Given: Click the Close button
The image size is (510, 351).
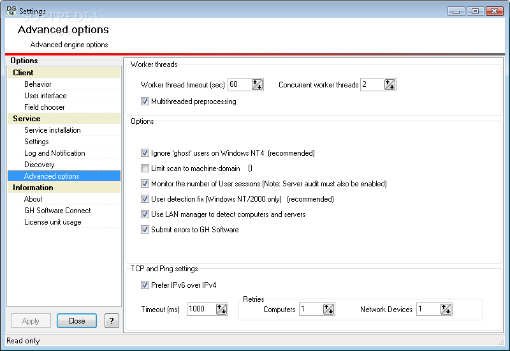Looking at the screenshot, I should pyautogui.click(x=76, y=321).
